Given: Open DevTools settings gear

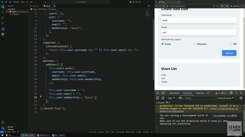Looking at the screenshot, I should 231,93.
